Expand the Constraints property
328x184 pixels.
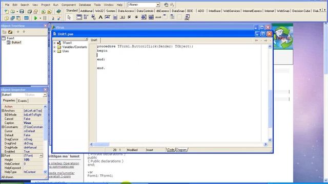tap(3, 127)
